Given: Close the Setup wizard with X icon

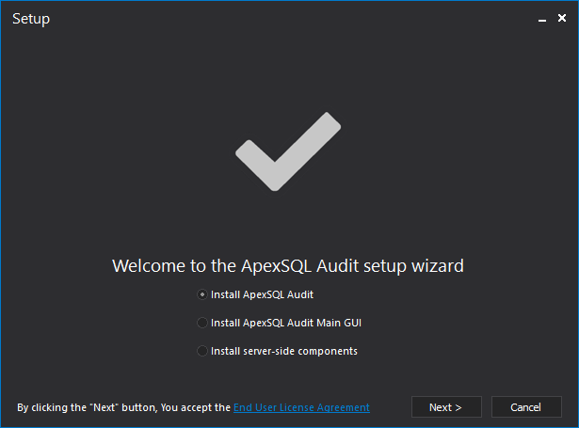Looking at the screenshot, I should click(562, 18).
